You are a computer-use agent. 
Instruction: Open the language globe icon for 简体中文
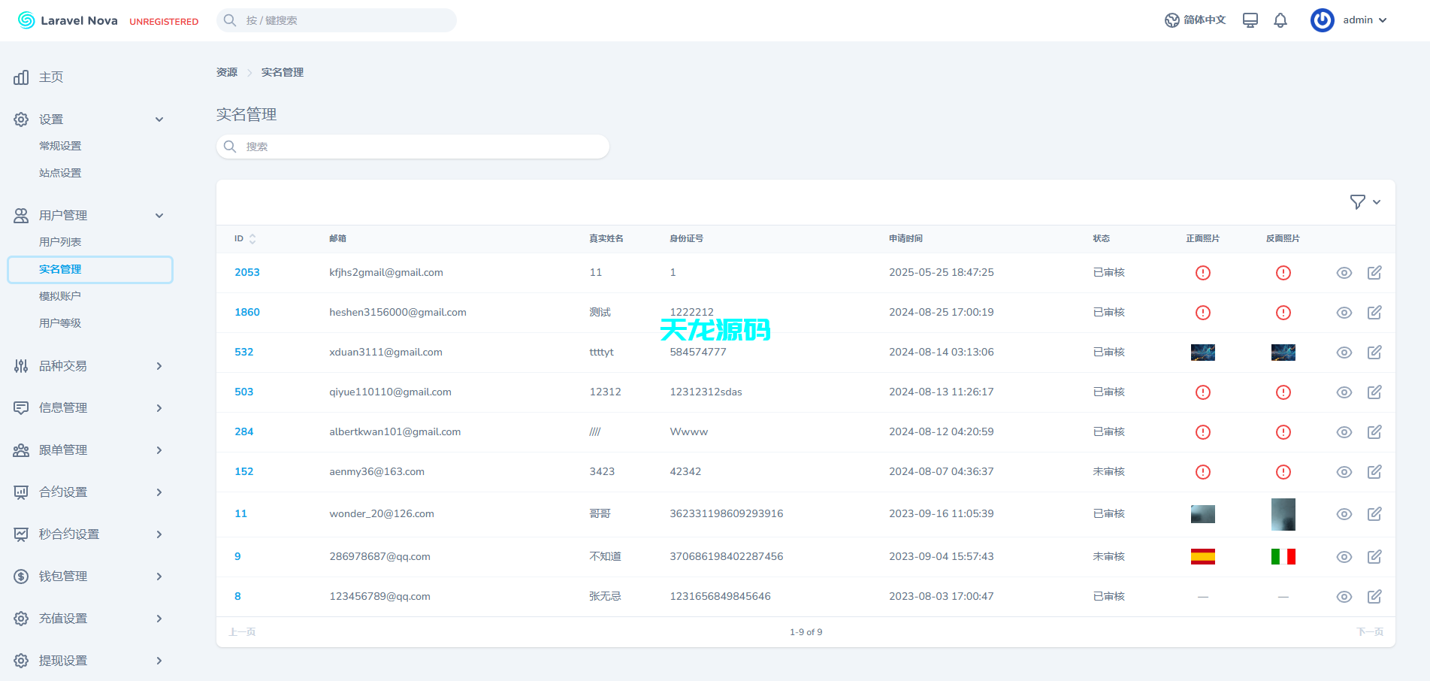[x=1172, y=20]
